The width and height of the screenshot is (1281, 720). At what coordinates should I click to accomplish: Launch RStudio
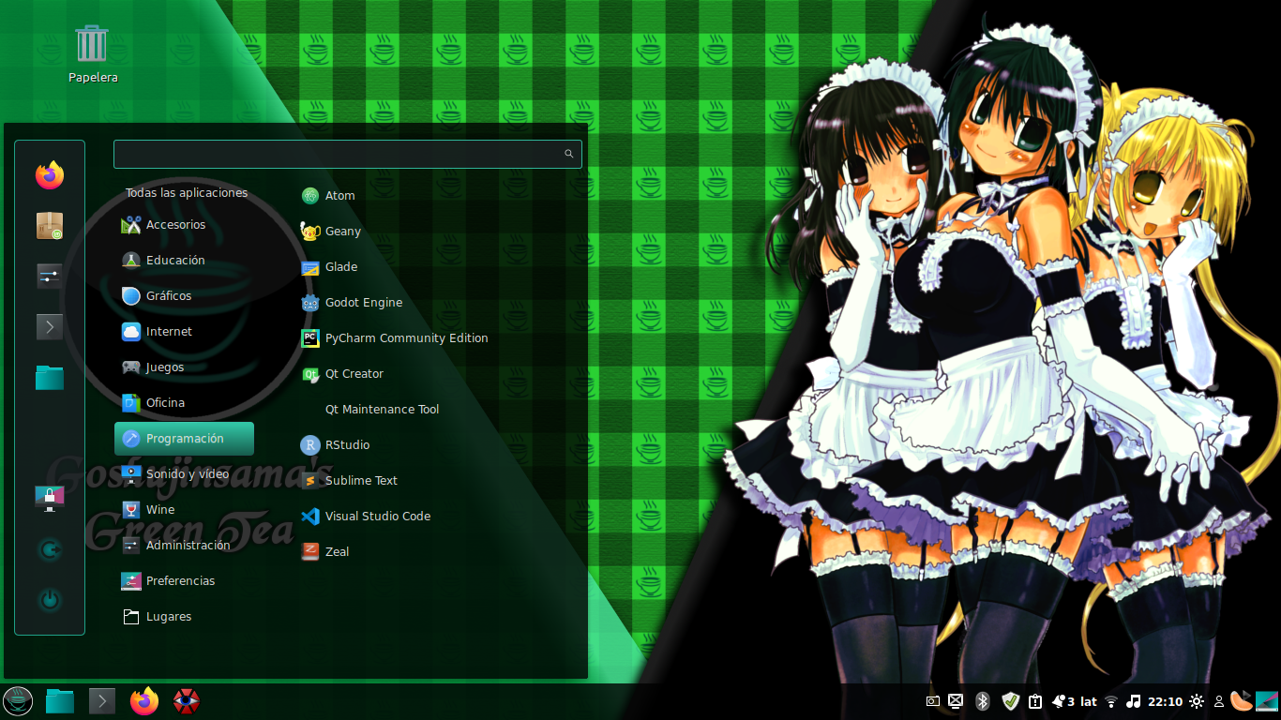346,445
